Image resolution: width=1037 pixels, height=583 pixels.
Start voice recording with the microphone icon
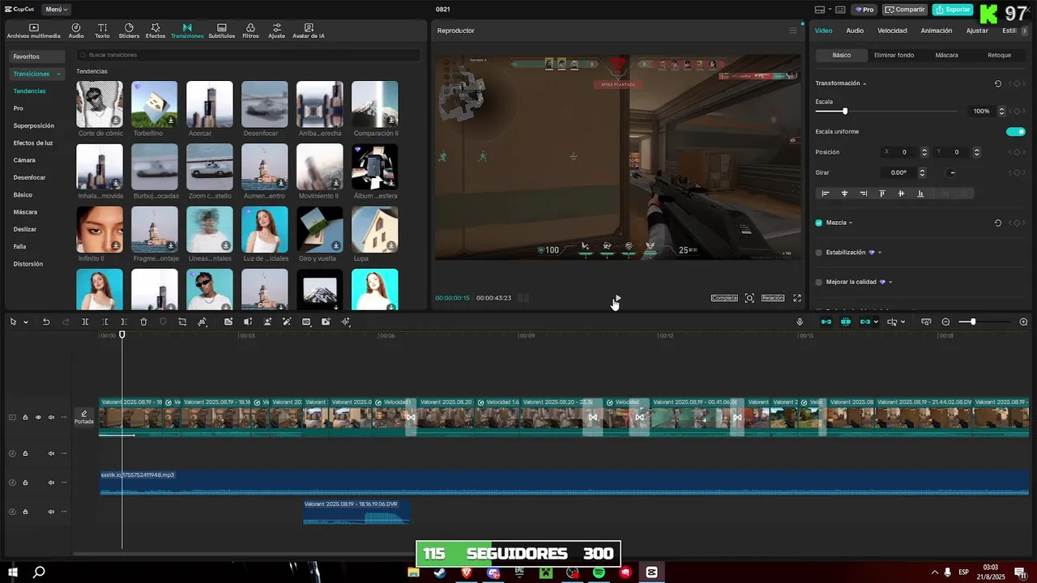[x=800, y=321]
